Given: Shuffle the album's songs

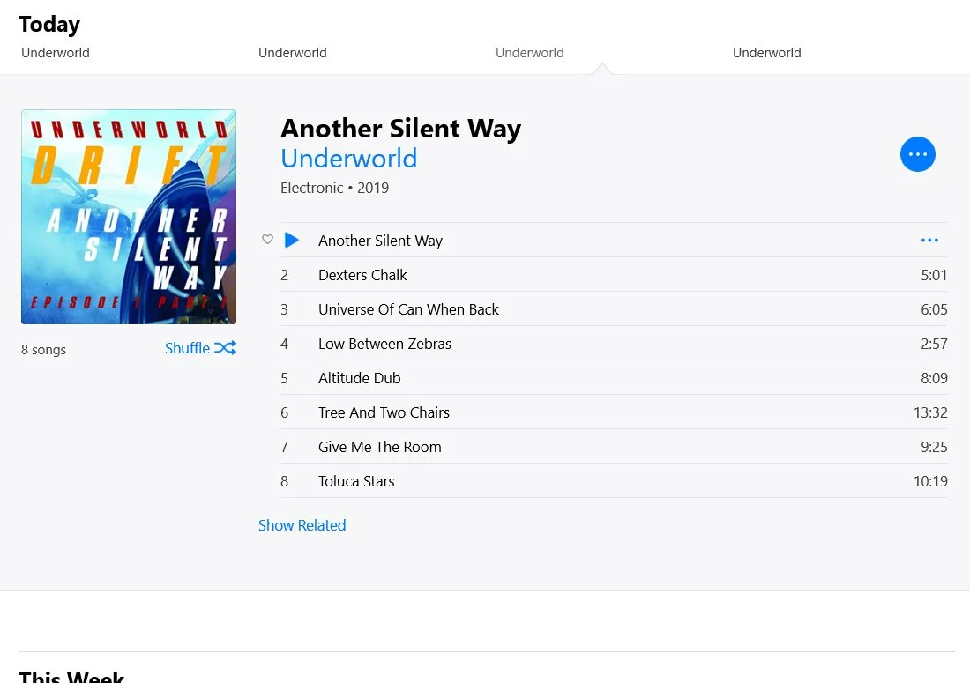Looking at the screenshot, I should 200,348.
